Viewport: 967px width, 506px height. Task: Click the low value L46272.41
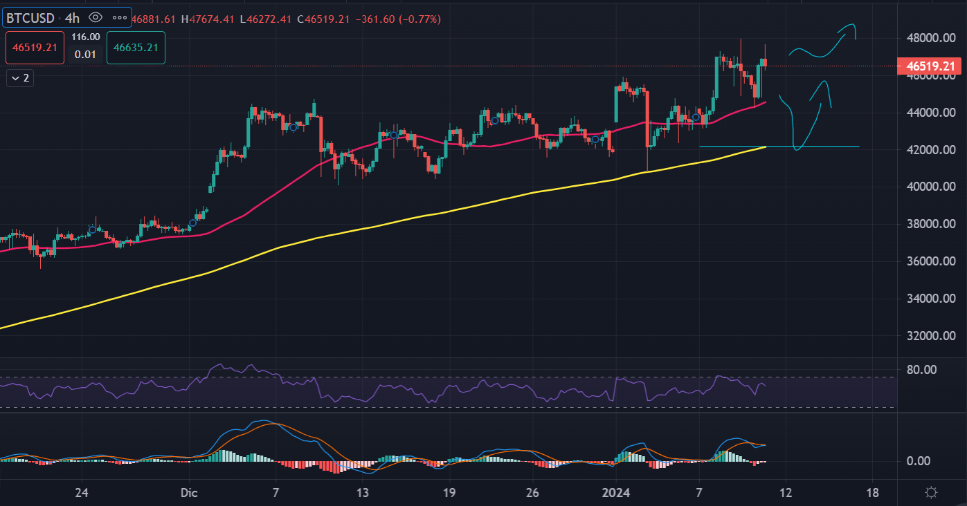pyautogui.click(x=267, y=19)
